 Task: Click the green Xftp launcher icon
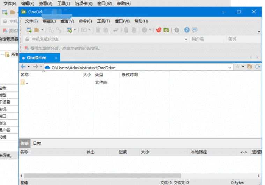coord(166,30)
